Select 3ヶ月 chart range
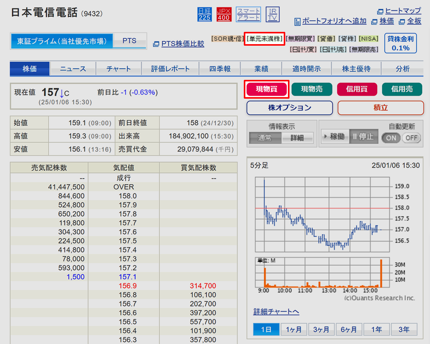Image resolution: width=430 pixels, height=344 pixels. pos(321,329)
